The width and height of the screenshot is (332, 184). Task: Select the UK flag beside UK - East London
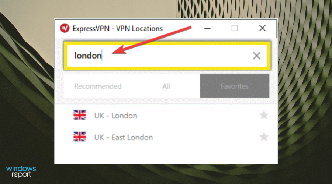pyautogui.click(x=80, y=137)
